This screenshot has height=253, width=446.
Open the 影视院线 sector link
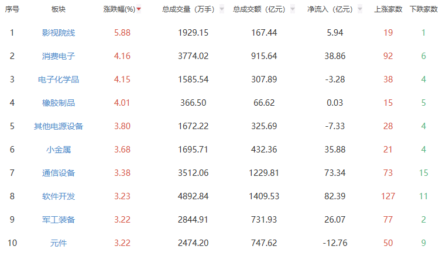(x=59, y=33)
